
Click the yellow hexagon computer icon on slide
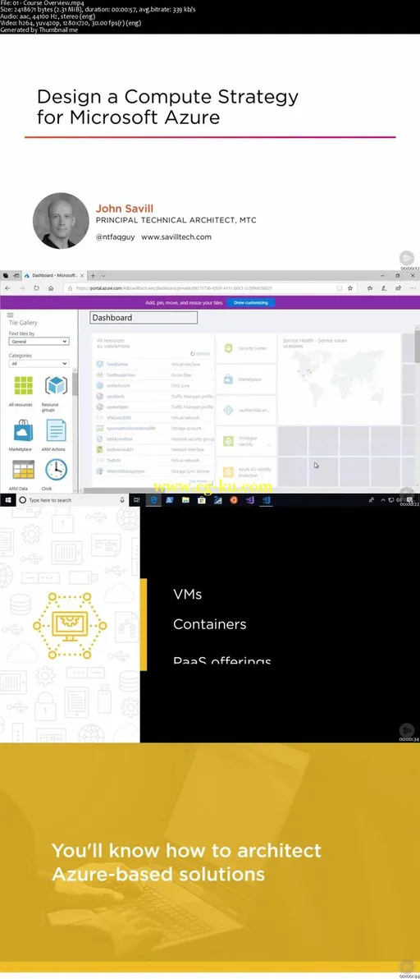click(x=70, y=624)
